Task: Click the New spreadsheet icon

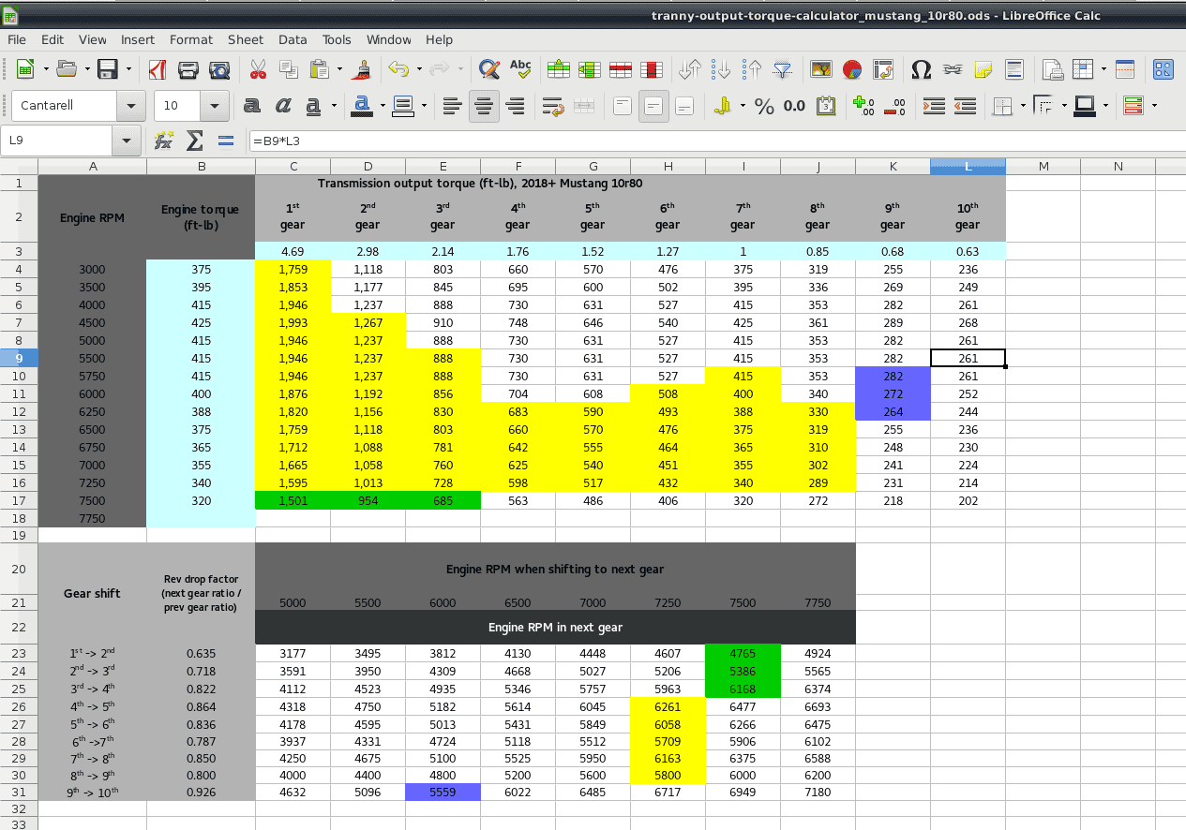Action: (x=25, y=69)
